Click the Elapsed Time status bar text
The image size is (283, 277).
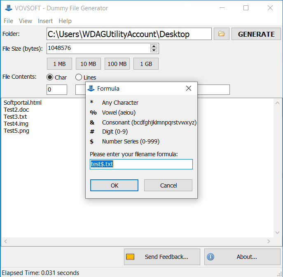pyautogui.click(x=40, y=272)
